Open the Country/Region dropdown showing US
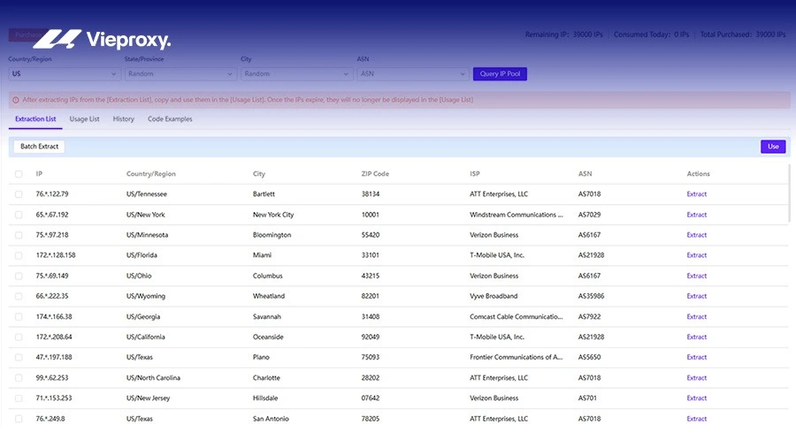The width and height of the screenshot is (796, 447). 65,74
